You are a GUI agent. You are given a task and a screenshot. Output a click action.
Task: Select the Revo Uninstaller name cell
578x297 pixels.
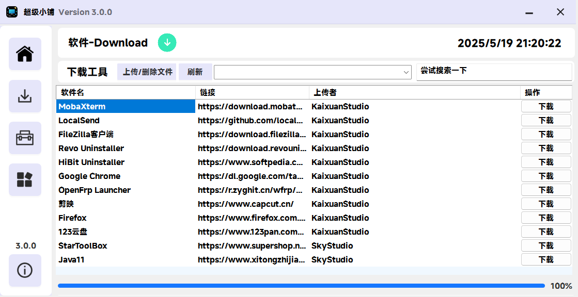(126, 148)
